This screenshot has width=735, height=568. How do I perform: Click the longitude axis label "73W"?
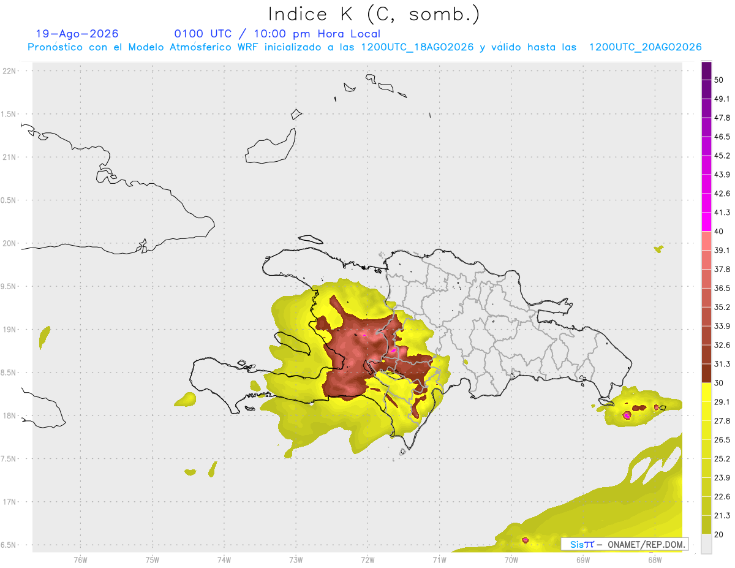(296, 559)
